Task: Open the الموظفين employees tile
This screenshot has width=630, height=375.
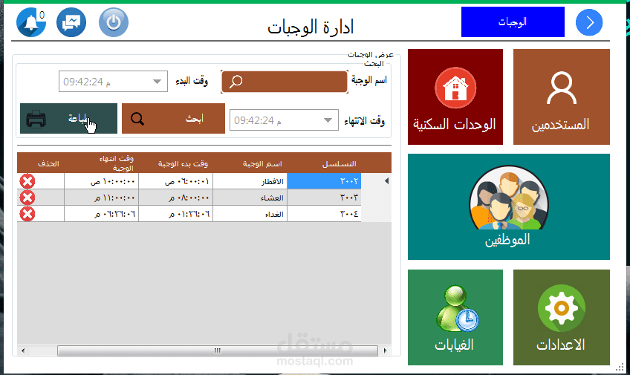Action: pos(509,206)
